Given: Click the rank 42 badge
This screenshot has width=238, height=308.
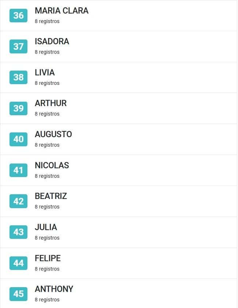Looking at the screenshot, I should click(x=18, y=201).
